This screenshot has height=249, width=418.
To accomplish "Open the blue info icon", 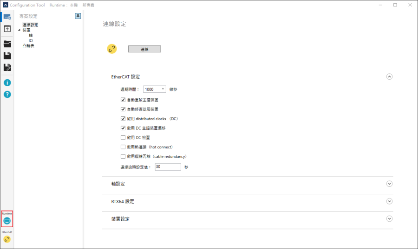I will pyautogui.click(x=7, y=83).
